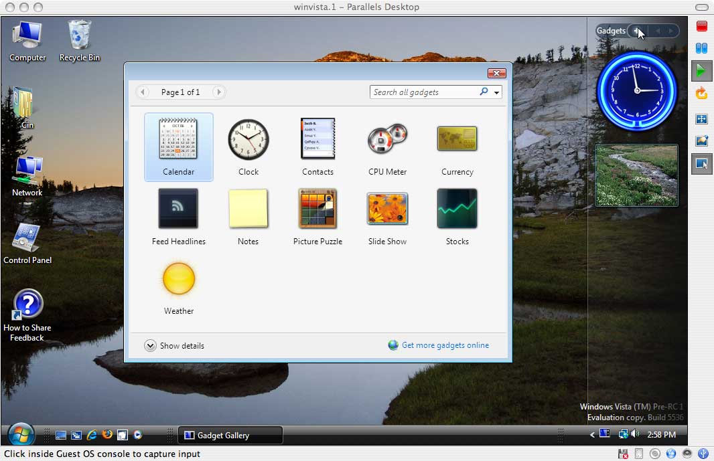The image size is (714, 461).
Task: Choose the Feed Headlines gadget
Action: tap(178, 217)
